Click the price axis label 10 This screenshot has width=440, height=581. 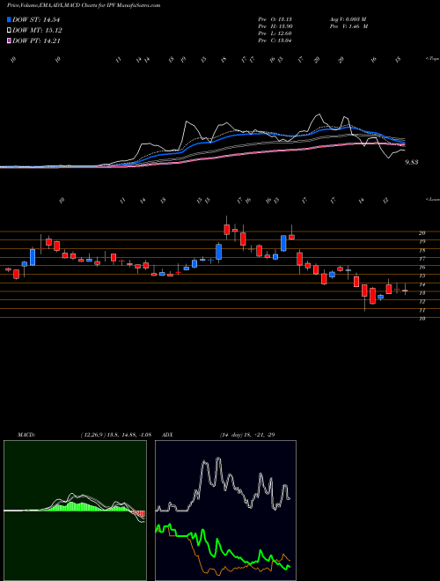tap(422, 319)
